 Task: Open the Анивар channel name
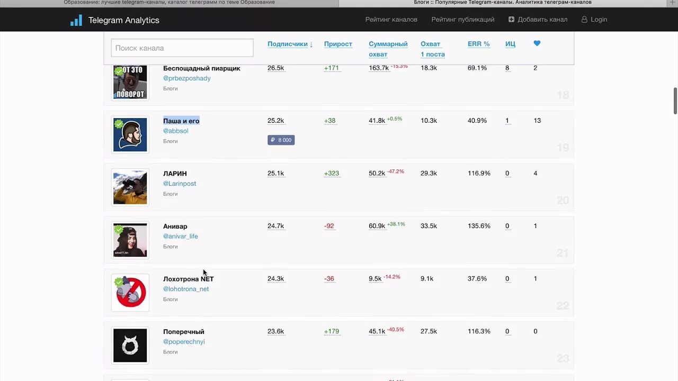[175, 226]
